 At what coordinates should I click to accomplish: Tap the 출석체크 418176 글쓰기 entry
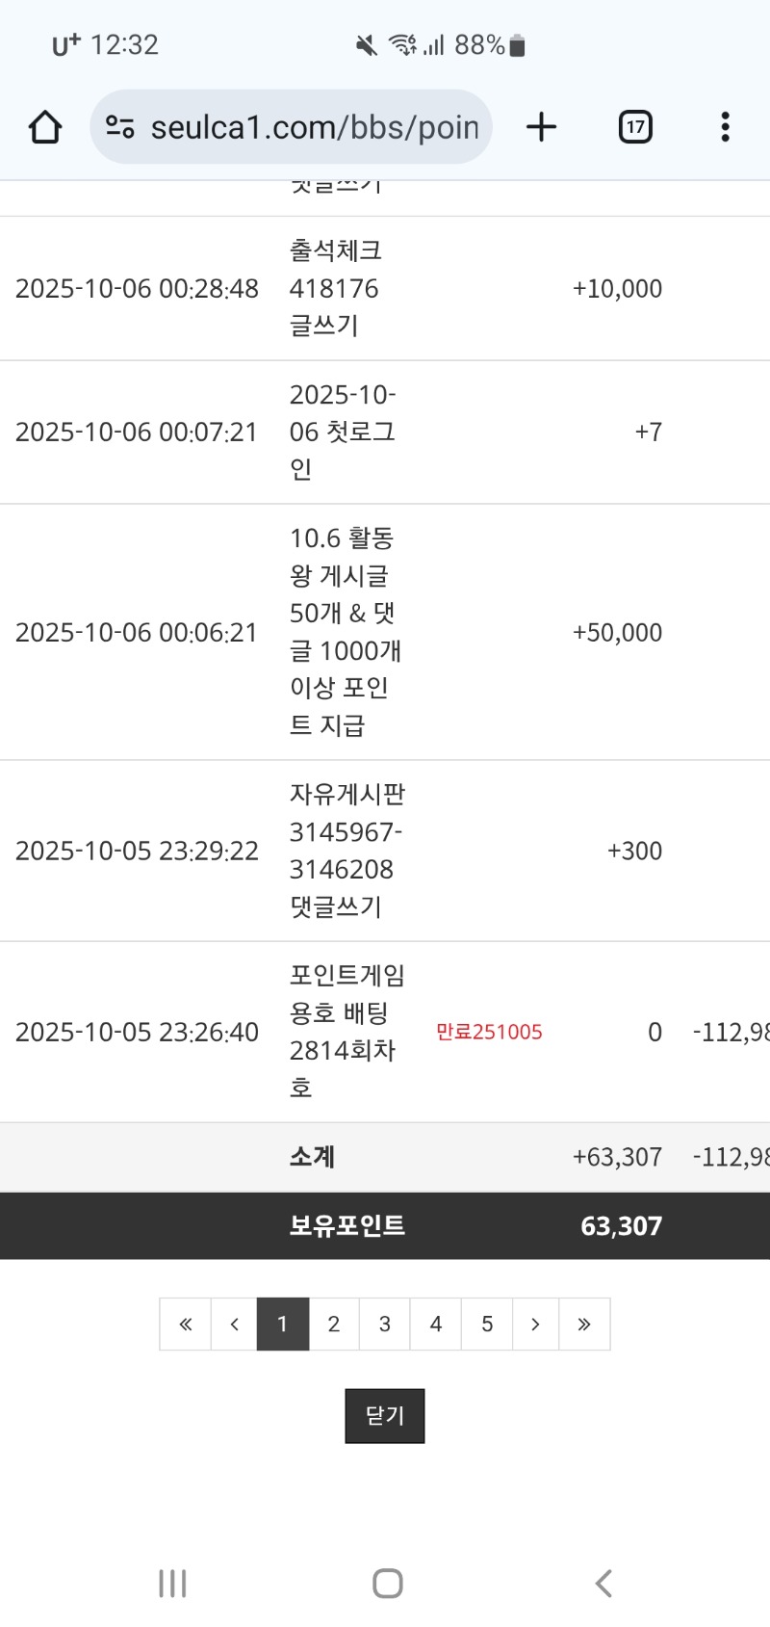[335, 288]
